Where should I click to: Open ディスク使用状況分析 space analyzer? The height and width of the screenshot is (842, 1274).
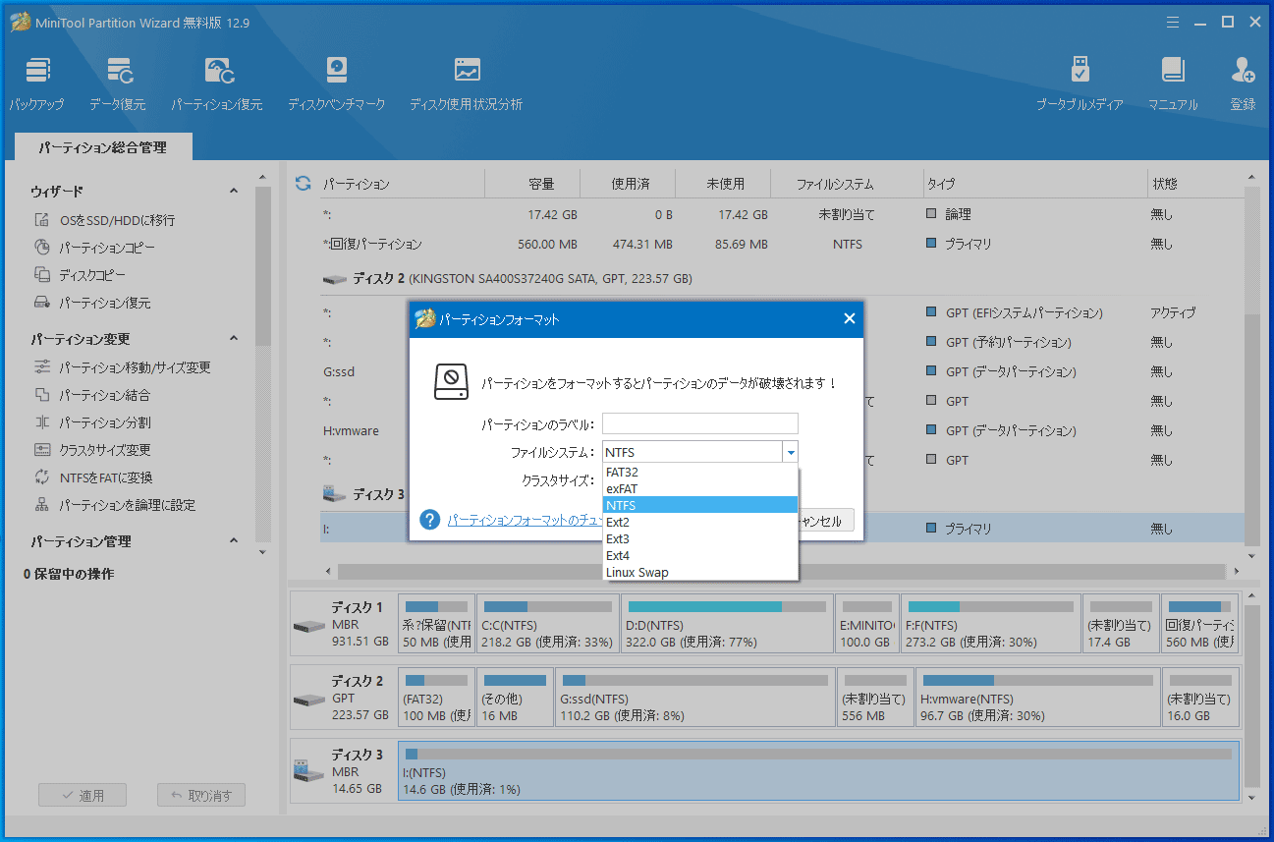pos(467,84)
